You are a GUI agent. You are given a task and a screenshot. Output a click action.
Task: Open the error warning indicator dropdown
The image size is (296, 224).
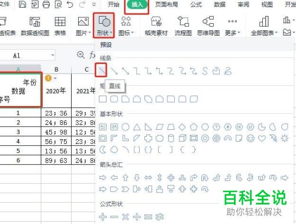55,78
